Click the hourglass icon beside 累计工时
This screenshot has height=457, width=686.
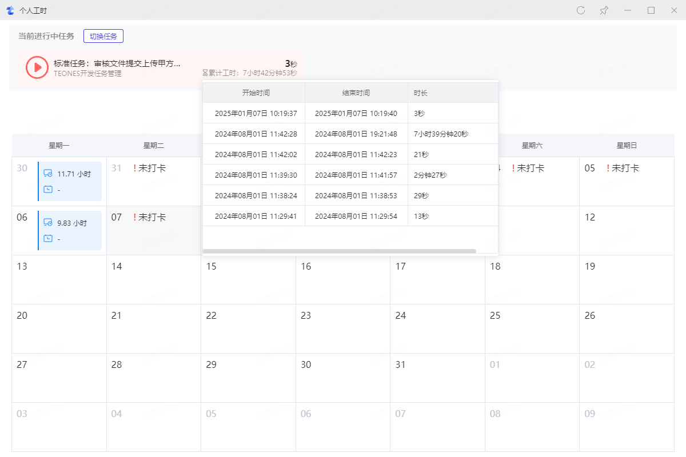click(205, 73)
